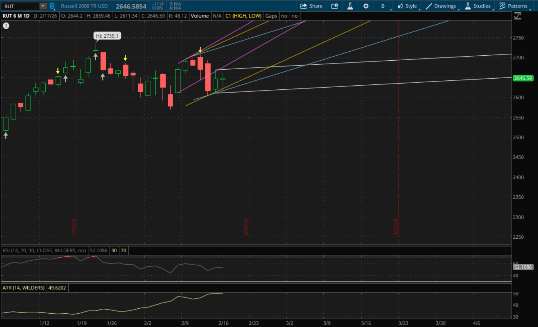Expand the RUT symbol dropdown arrow
Image resolution: width=538 pixels, height=327 pixels.
43,6
